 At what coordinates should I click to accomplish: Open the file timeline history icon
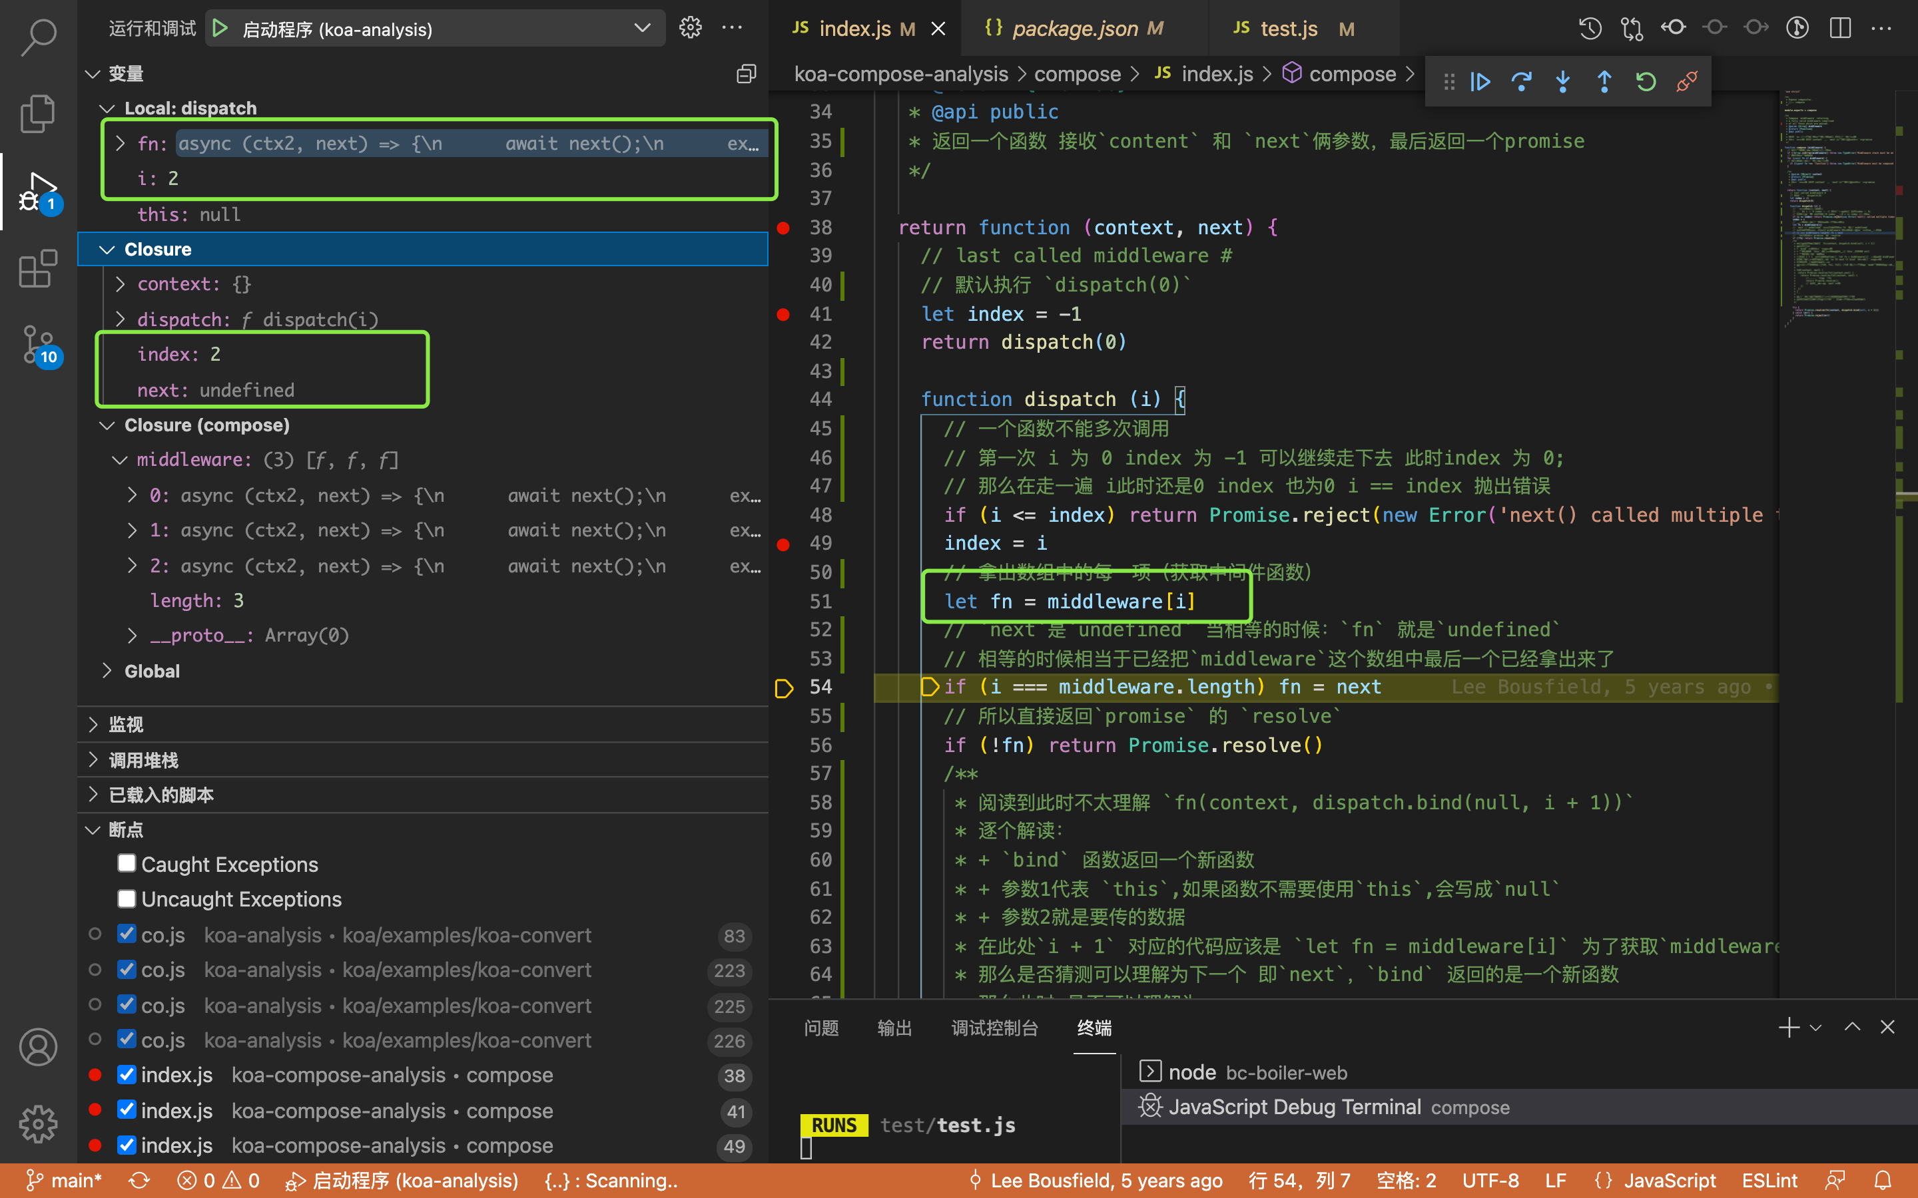(x=1590, y=29)
